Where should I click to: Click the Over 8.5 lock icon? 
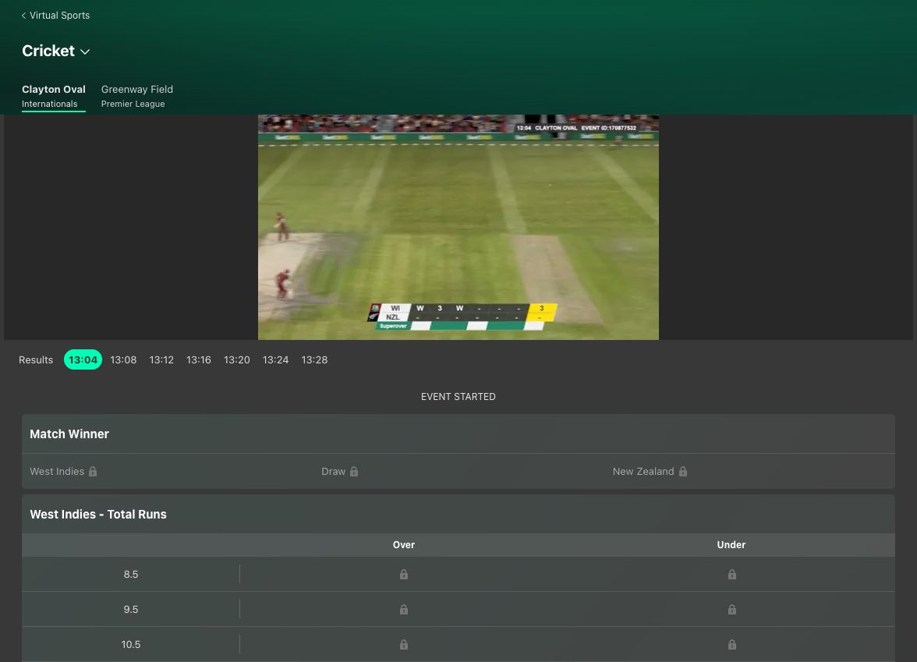[403, 574]
